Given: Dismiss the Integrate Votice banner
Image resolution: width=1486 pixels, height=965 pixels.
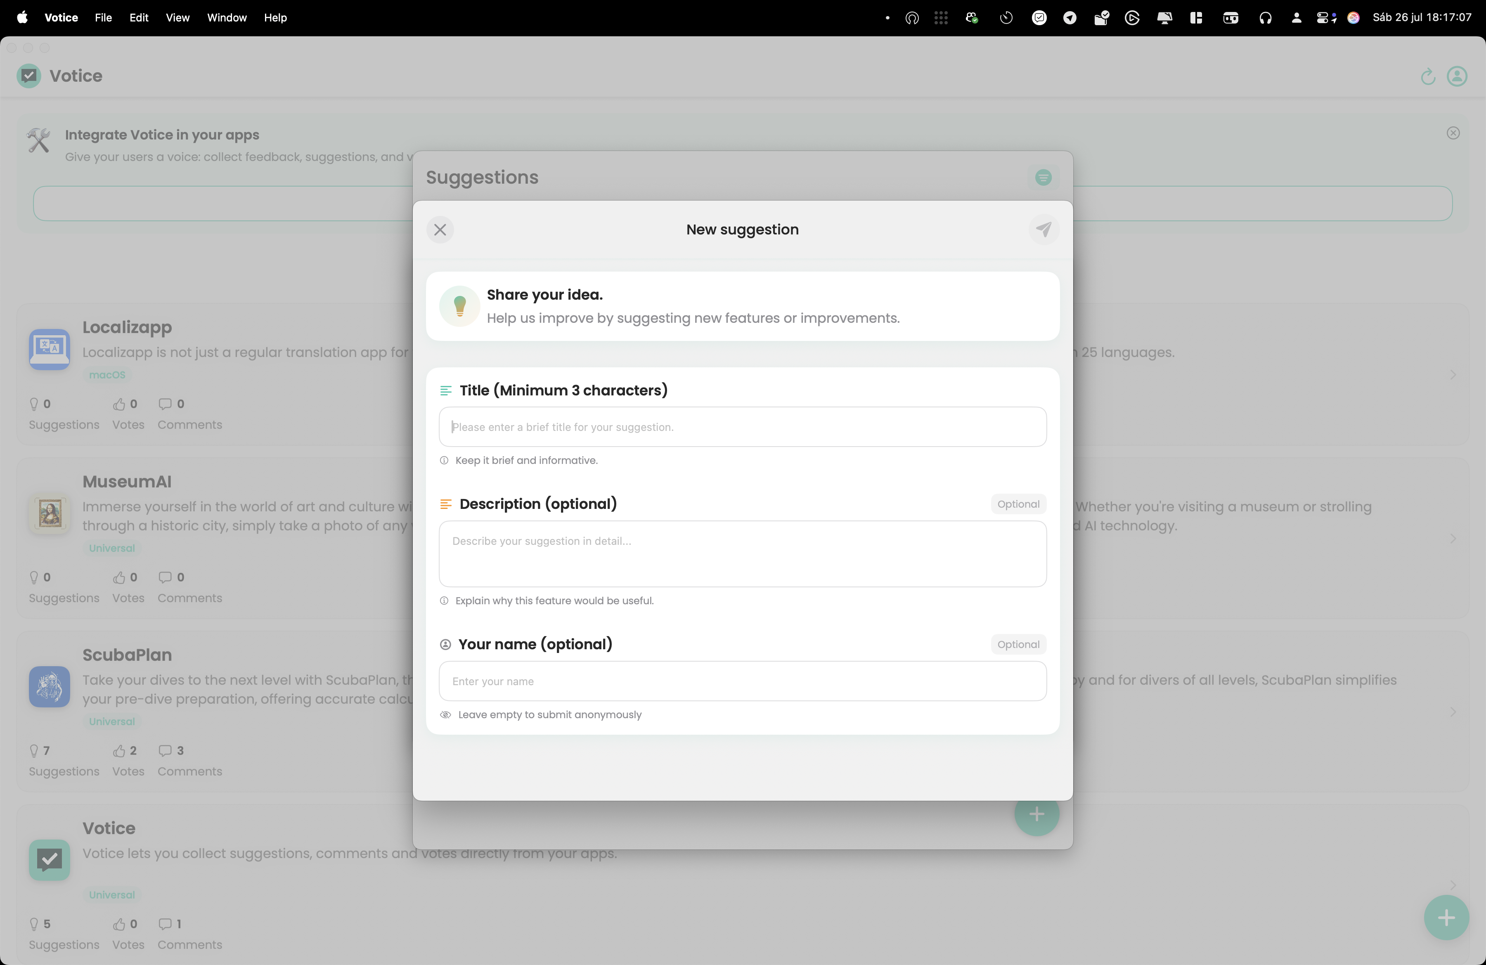Looking at the screenshot, I should tap(1453, 133).
